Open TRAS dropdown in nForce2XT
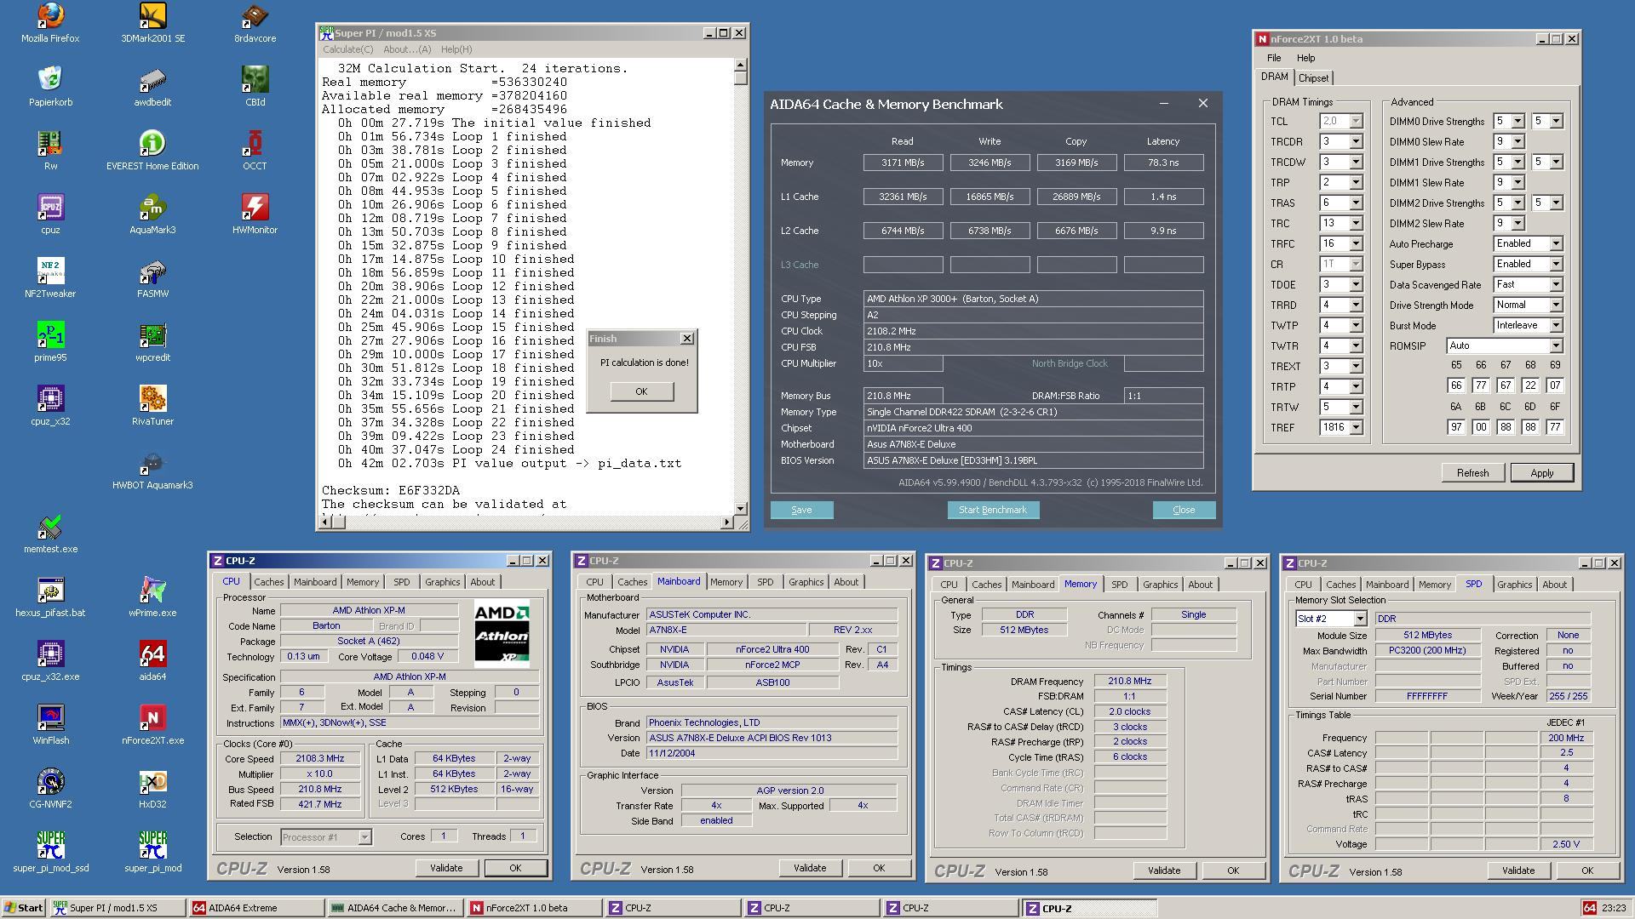1635x919 pixels. [x=1356, y=203]
